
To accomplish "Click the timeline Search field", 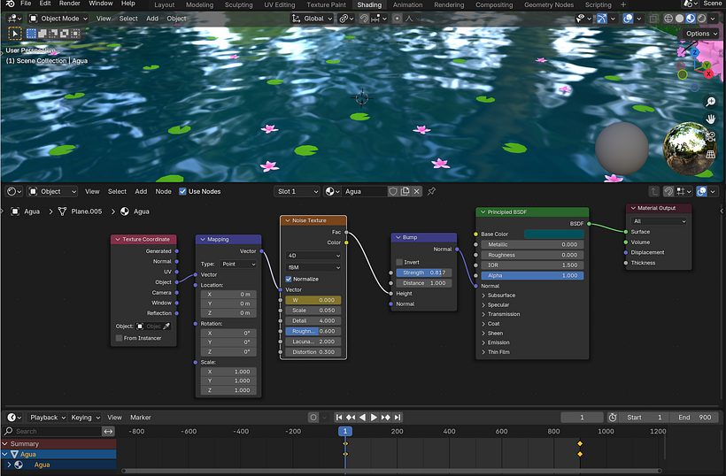I will (52, 431).
